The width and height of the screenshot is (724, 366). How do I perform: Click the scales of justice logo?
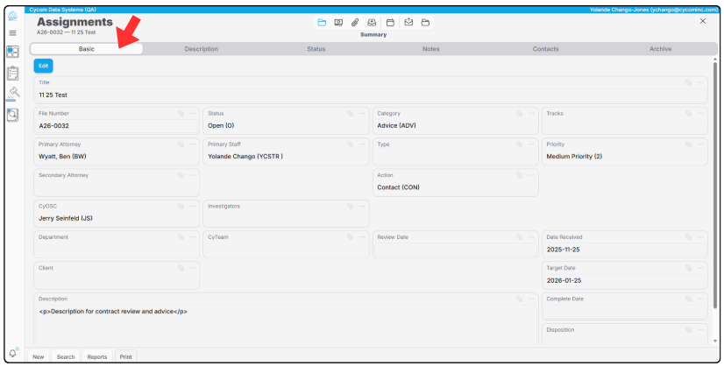(12, 17)
